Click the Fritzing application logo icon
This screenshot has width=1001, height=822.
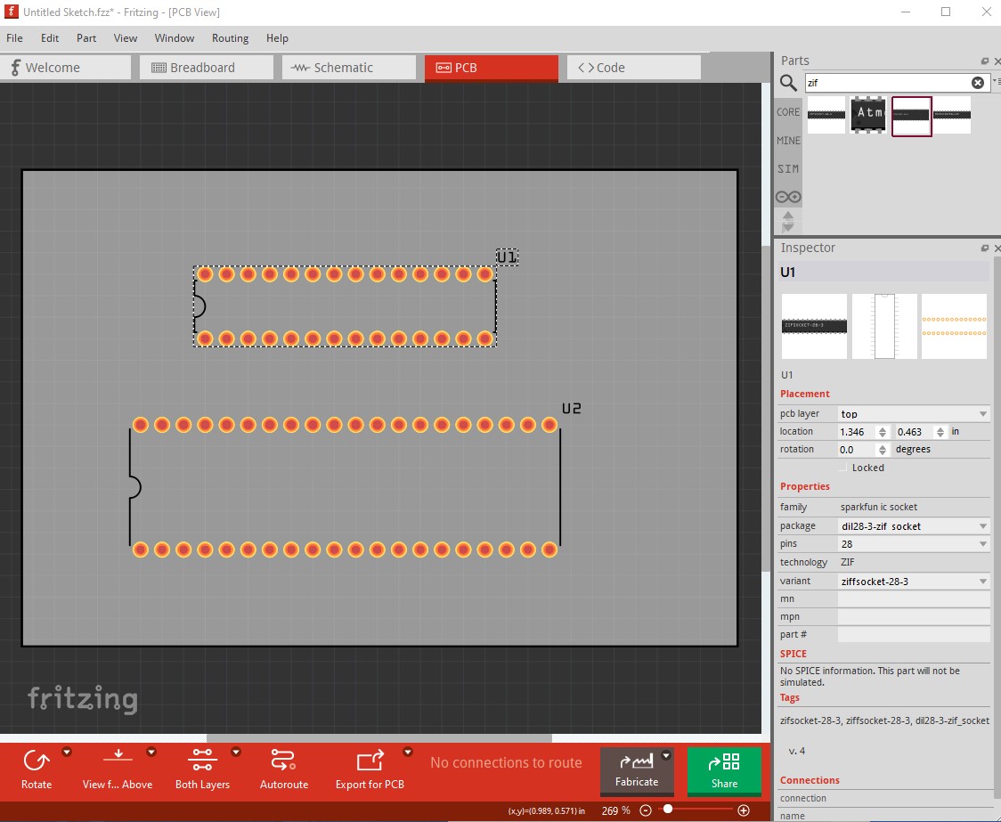(x=11, y=12)
